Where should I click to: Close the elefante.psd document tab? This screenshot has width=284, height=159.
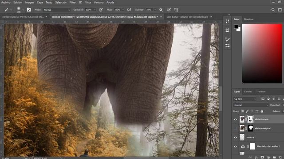[x=46, y=17]
